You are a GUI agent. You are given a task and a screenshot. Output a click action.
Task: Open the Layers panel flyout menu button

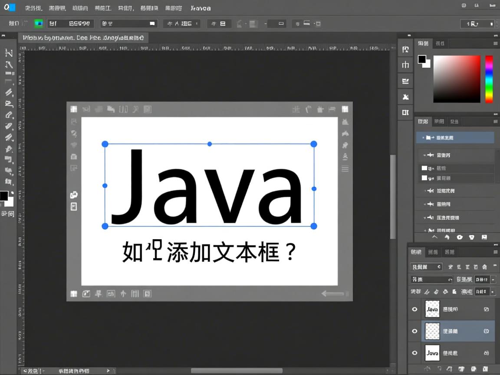pyautogui.click(x=495, y=252)
